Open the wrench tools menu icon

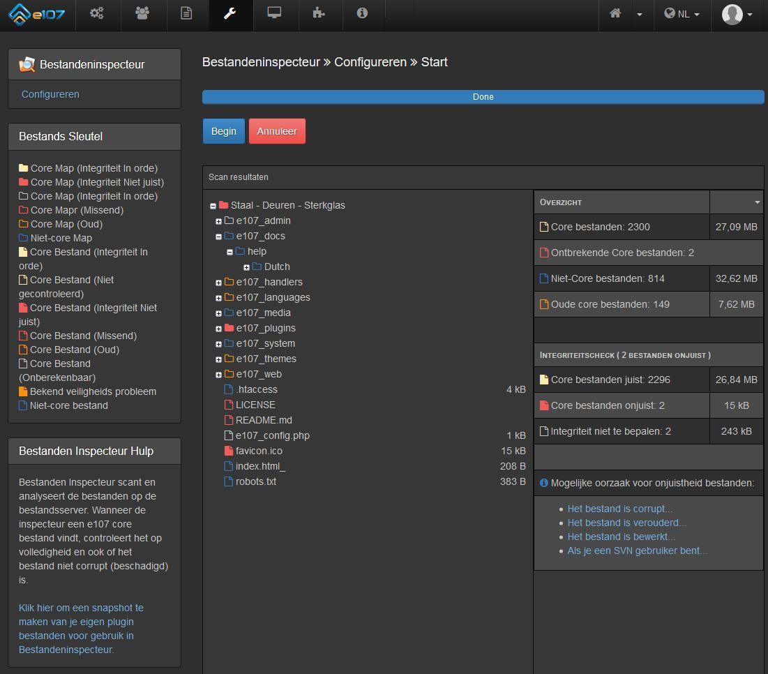(x=229, y=13)
